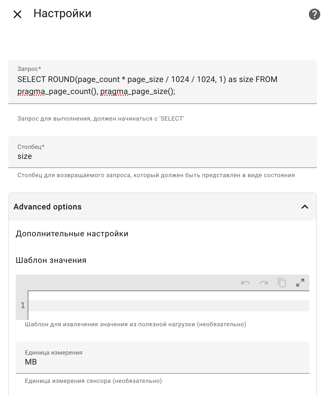Place the cursor on template editor line 1

tap(169, 305)
